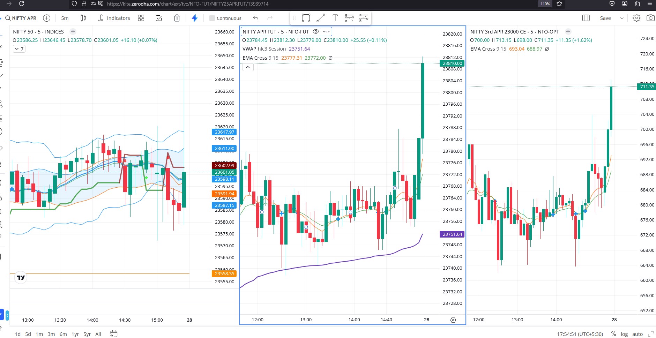Select the second level-lines drawing tool icon
656x338 pixels.
pos(364,18)
